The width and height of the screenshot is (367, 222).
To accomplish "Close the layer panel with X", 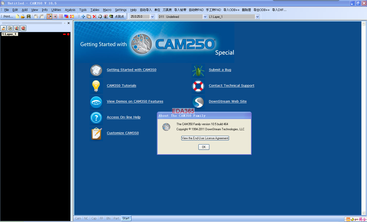I will tap(69, 23).
